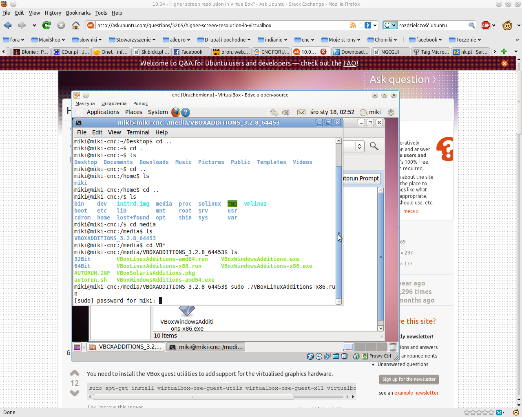Click search magnifier in Firefox search box
Screen dimensions: 522x417
472,25
